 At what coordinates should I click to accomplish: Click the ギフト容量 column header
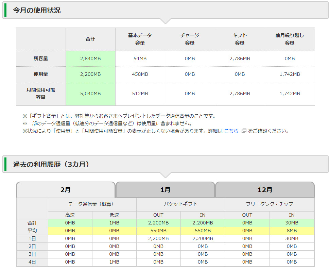pos(240,39)
